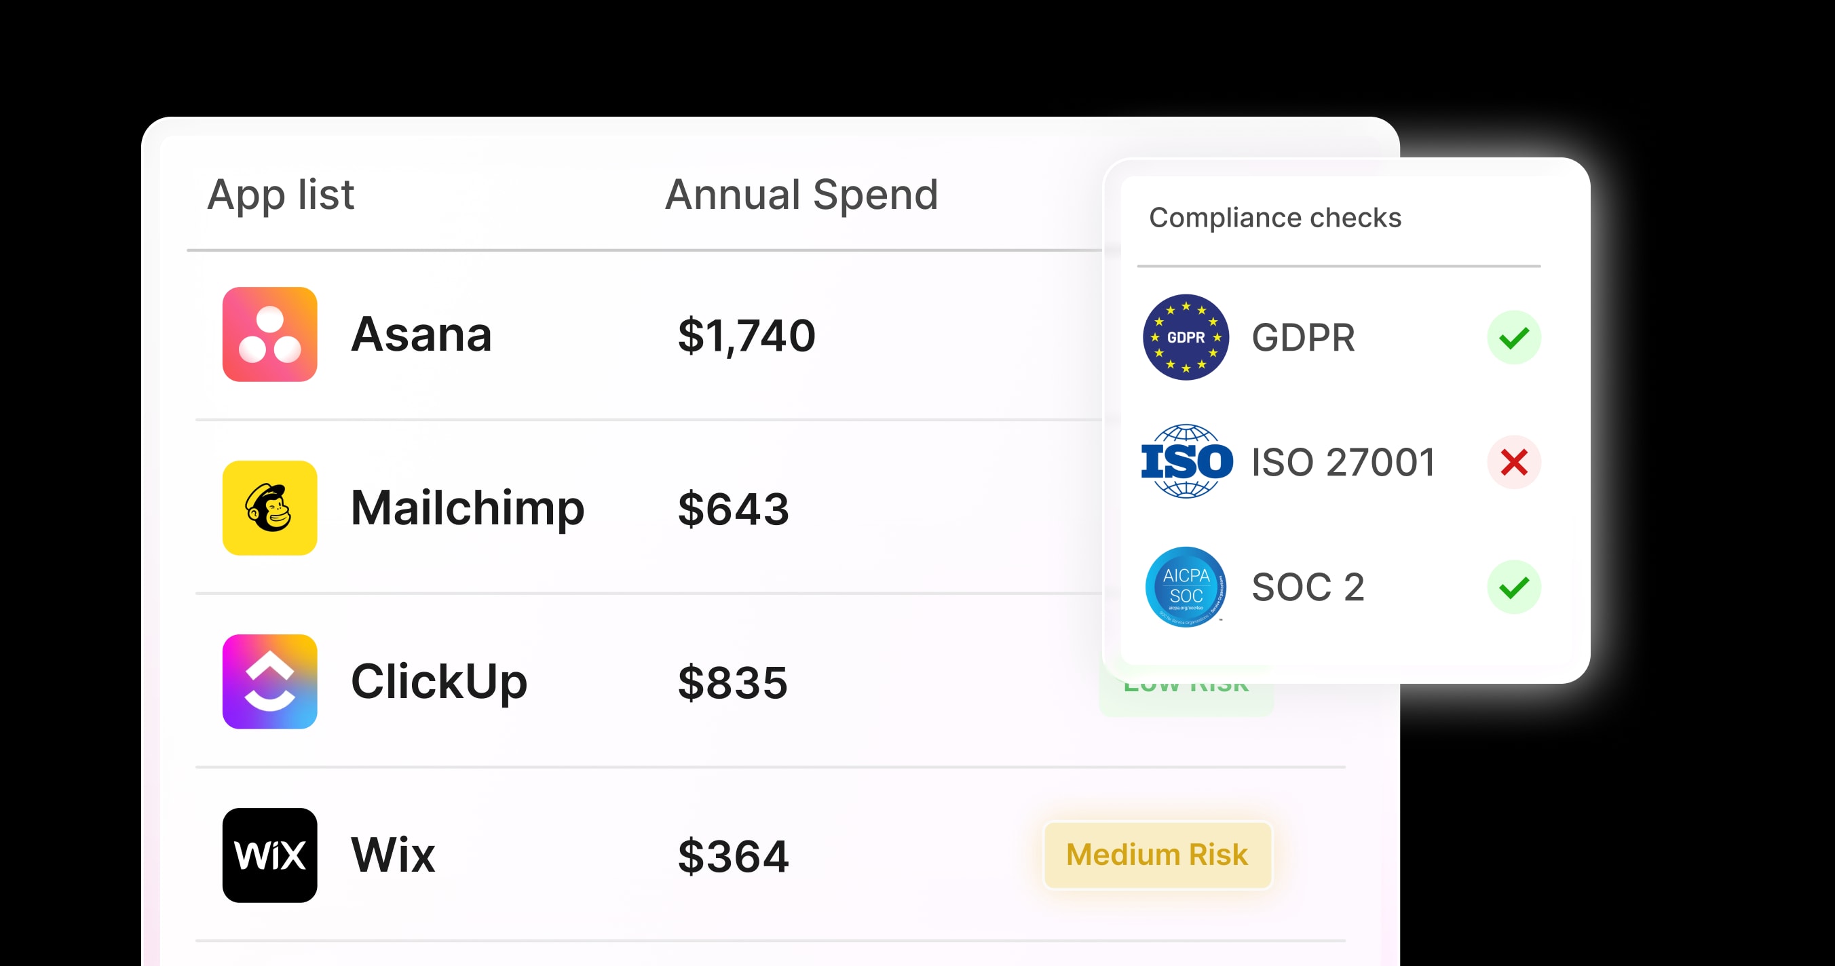Click the App list column header
The image size is (1835, 966).
click(280, 194)
